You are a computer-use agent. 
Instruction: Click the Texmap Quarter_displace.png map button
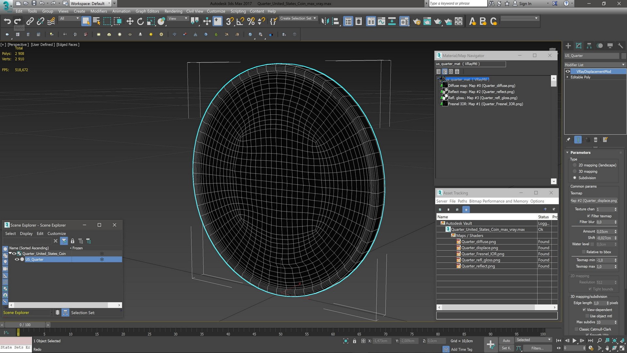(x=594, y=201)
